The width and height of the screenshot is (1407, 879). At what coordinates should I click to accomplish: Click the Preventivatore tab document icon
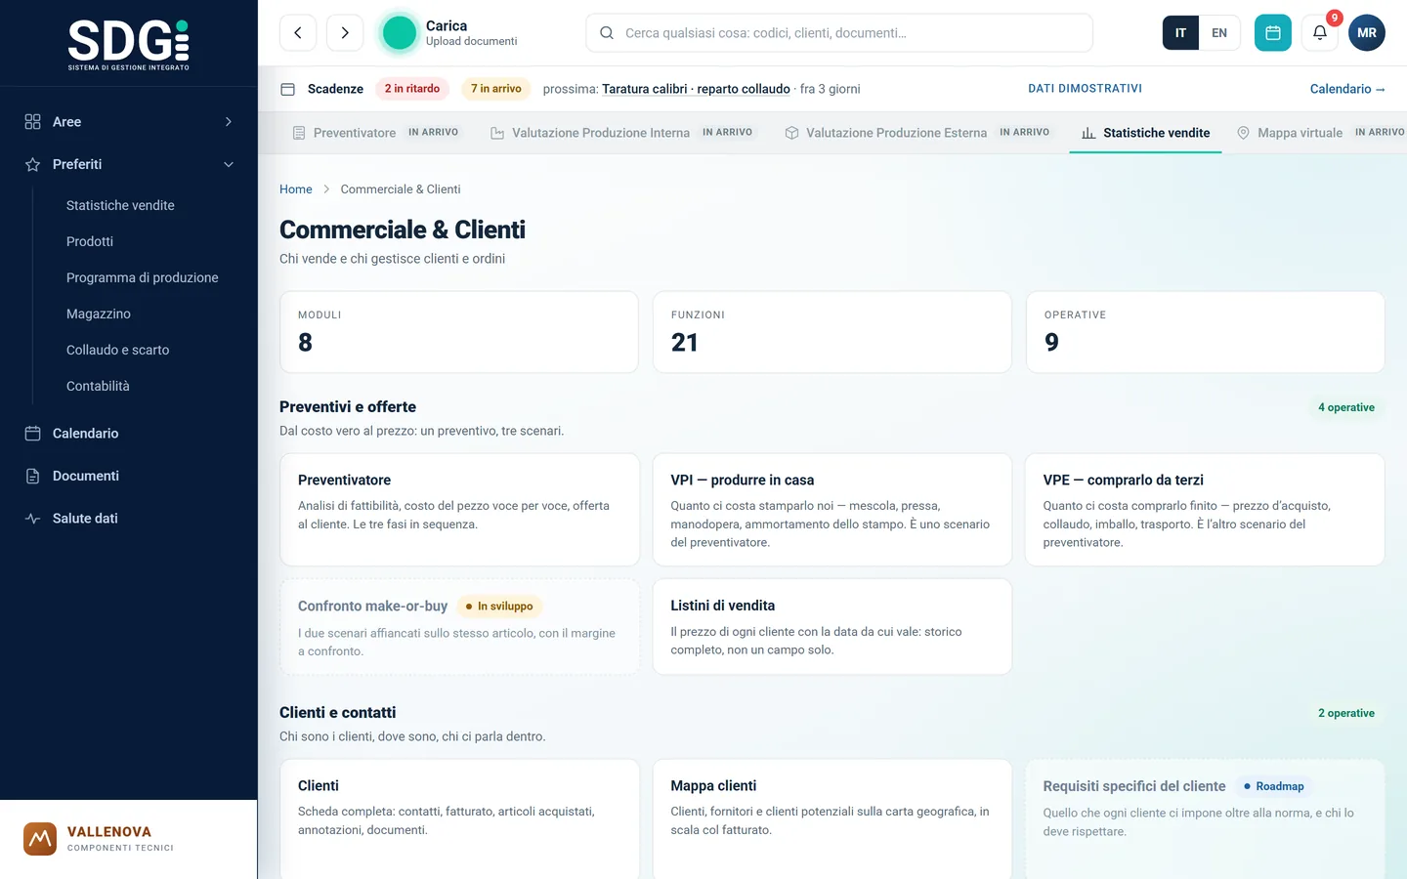[299, 133]
